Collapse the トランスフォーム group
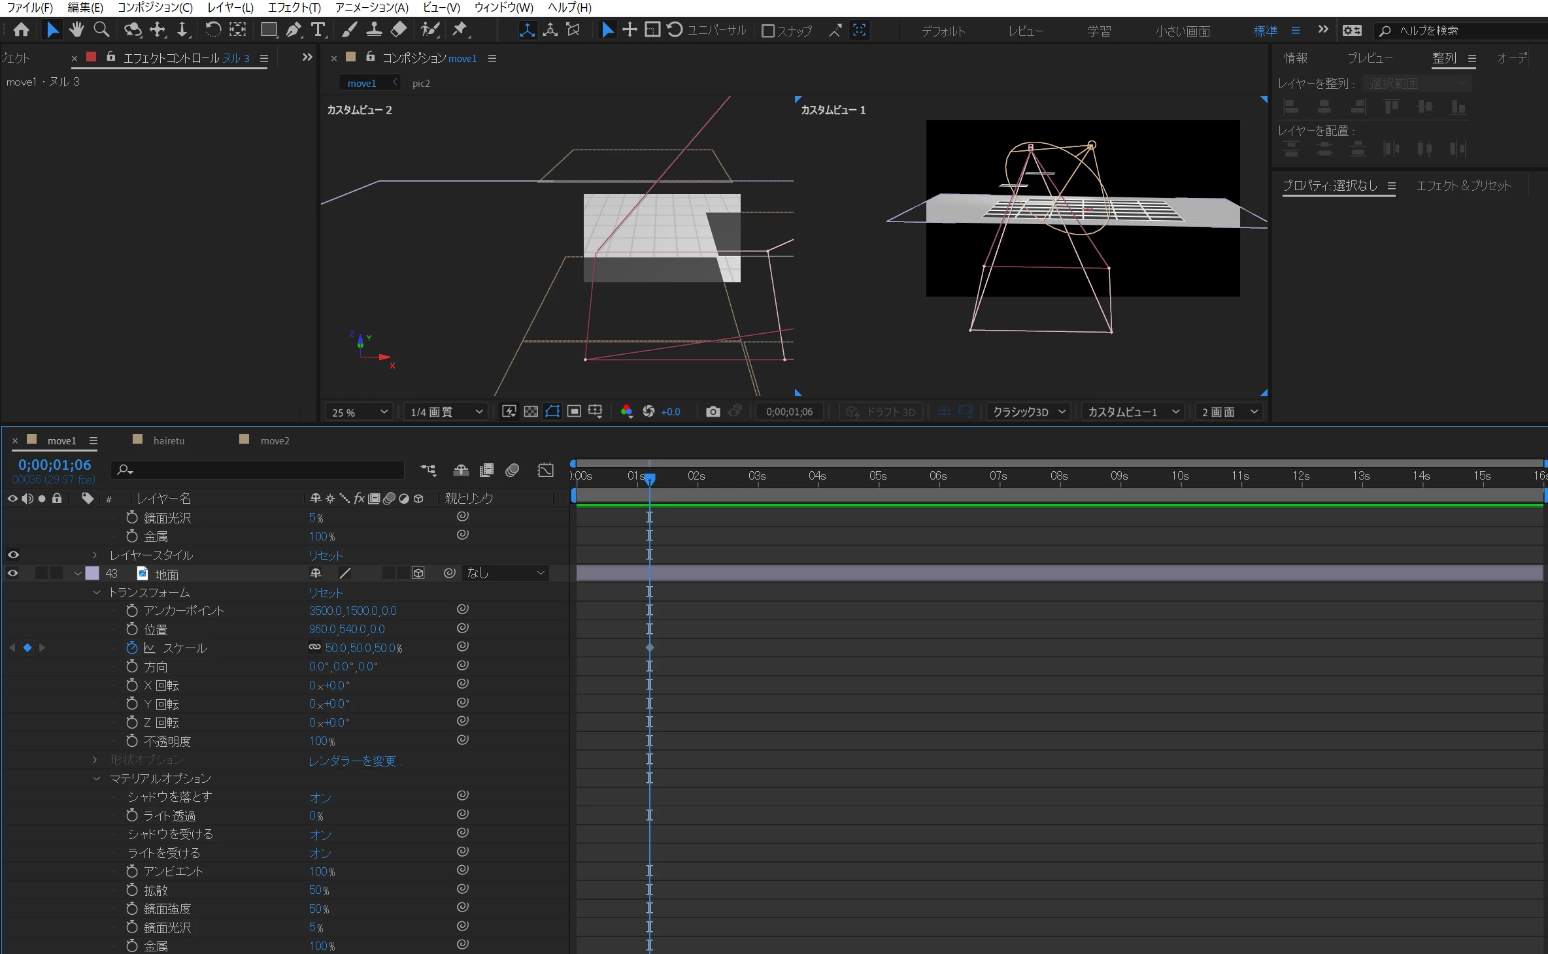1548x954 pixels. [x=97, y=592]
